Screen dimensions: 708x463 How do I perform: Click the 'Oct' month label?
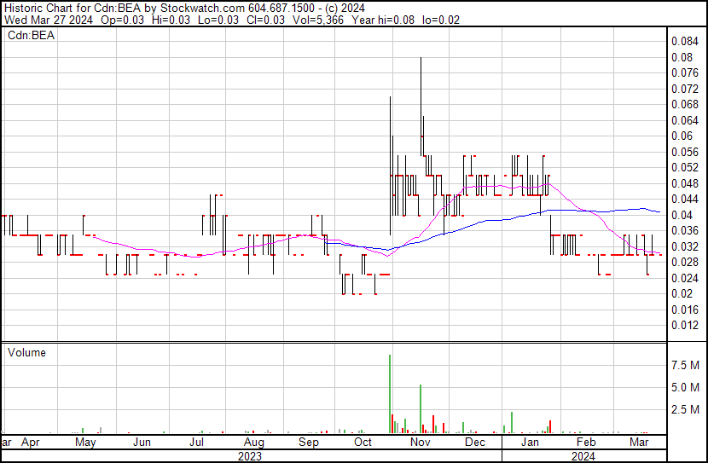363,443
